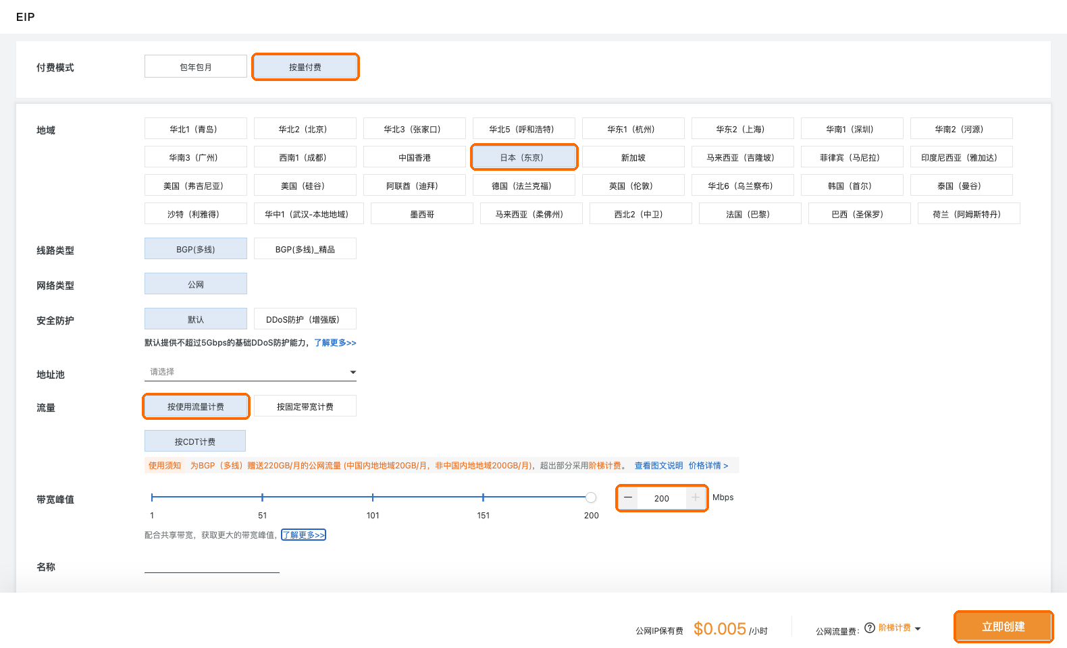Screen dimensions: 1067x648
Task: Choose the 美国（硅谷）region
Action: click(x=305, y=186)
